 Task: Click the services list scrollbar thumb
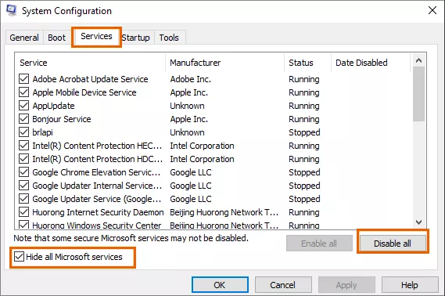click(x=418, y=94)
